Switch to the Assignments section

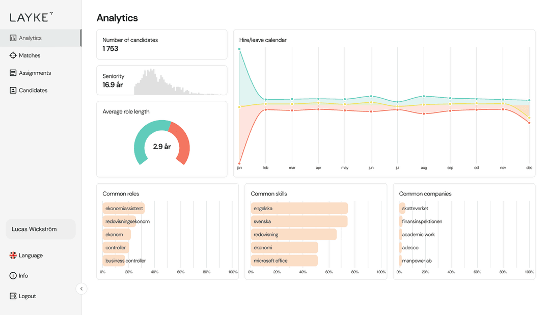pos(36,73)
